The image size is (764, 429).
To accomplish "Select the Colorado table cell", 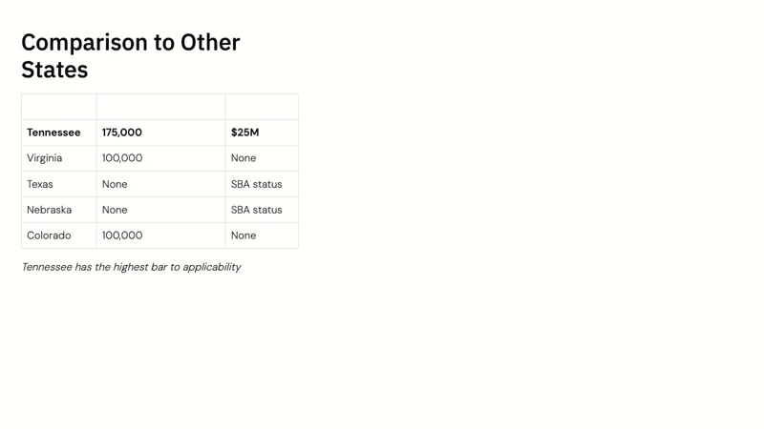I will tap(49, 235).
